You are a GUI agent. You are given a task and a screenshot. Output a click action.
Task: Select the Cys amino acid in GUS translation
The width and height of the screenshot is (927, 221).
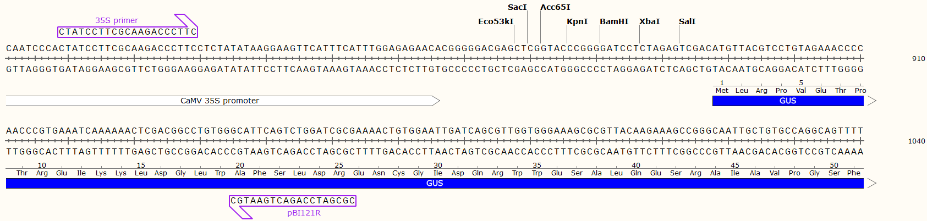pyautogui.click(x=398, y=173)
